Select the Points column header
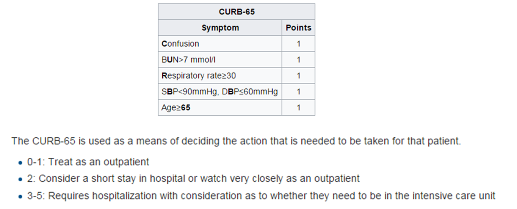Image resolution: width=517 pixels, height=209 pixels. click(x=298, y=28)
